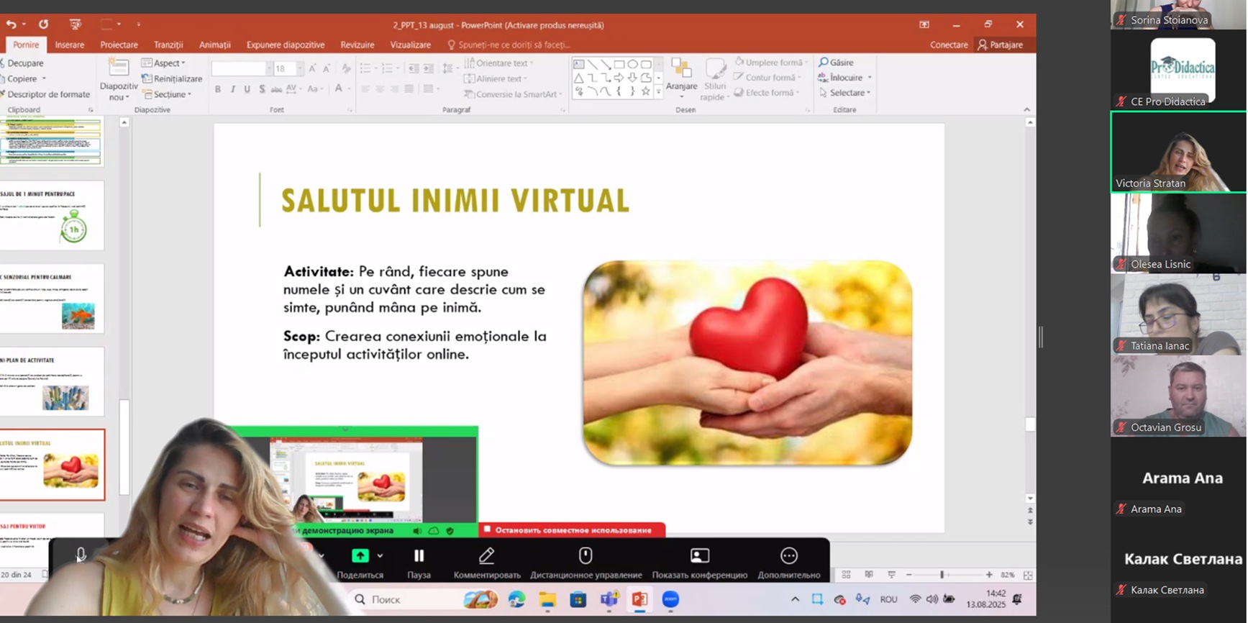
Task: Toggle Italic text formatting
Action: coord(232,89)
